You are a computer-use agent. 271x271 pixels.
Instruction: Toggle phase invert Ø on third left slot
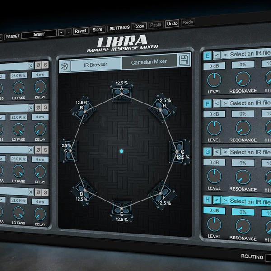[x=38, y=150]
